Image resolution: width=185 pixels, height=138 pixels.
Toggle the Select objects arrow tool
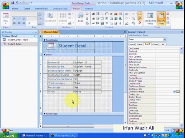point(140,14)
